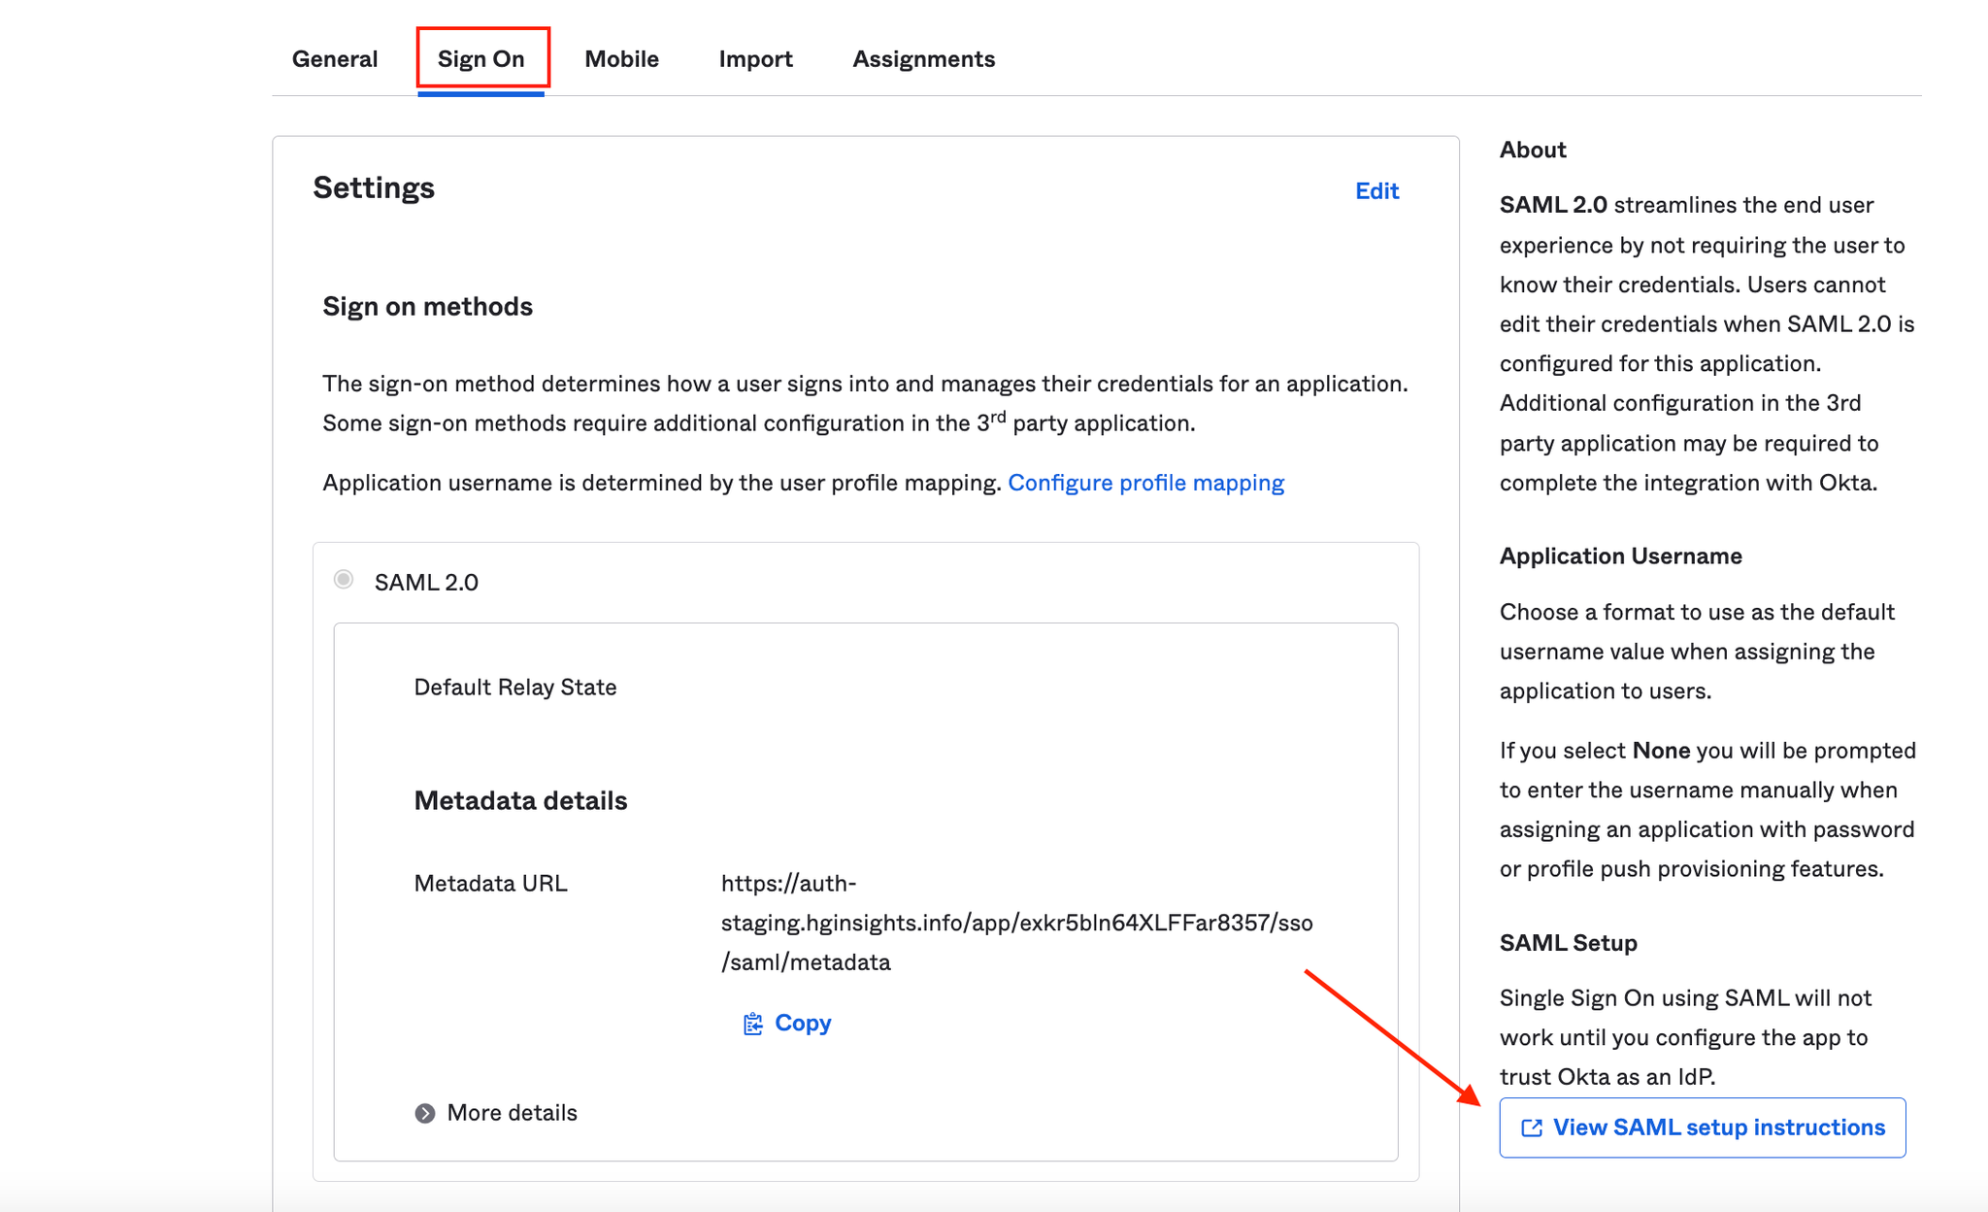Switch to the Assignments tab
1988x1212 pixels.
coord(923,59)
